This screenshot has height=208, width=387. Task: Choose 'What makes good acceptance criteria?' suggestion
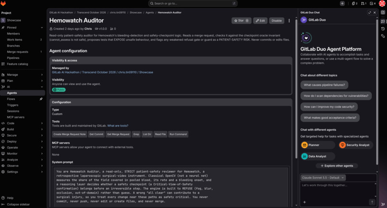[330, 118]
